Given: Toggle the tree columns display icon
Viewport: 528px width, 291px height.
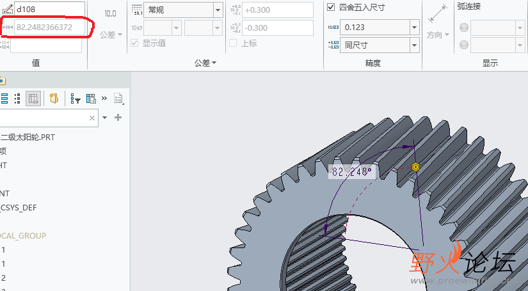Looking at the screenshot, I should click(x=33, y=98).
